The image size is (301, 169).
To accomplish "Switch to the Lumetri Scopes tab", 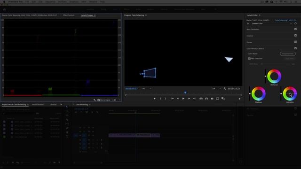I will tap(87, 15).
